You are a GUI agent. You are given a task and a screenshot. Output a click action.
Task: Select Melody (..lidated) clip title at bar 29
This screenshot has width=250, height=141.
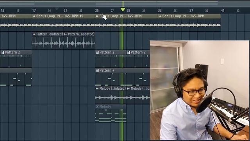(140, 89)
